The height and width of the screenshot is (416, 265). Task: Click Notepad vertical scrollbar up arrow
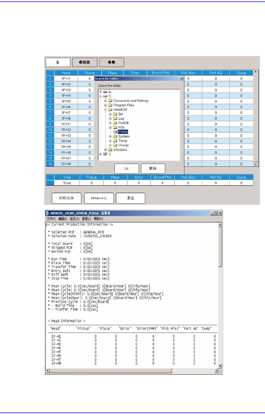click(220, 225)
